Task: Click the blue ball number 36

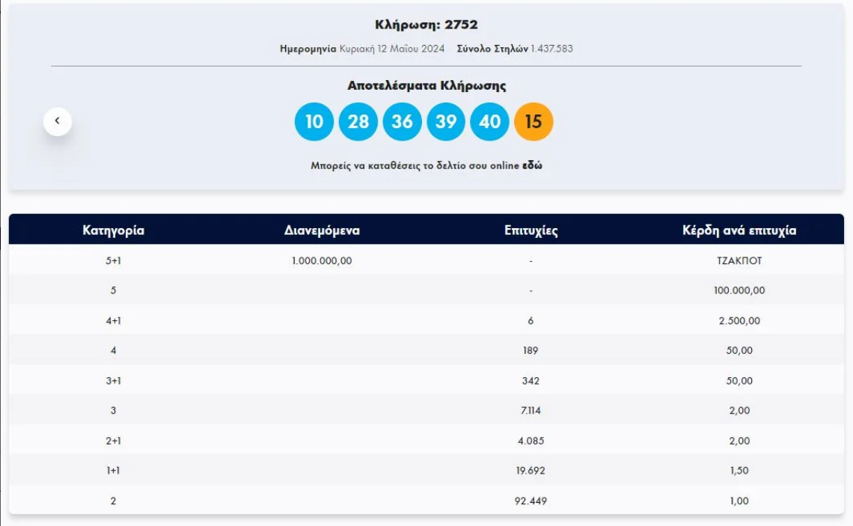Action: tap(402, 122)
